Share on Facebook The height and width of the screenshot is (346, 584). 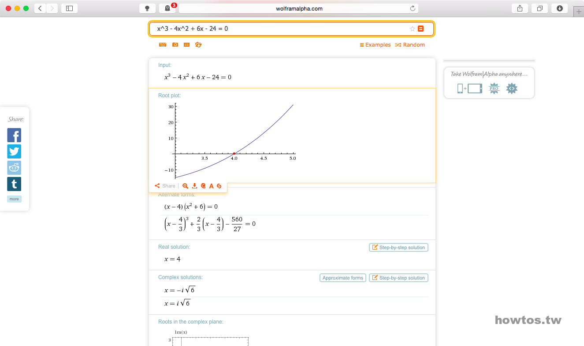pos(14,135)
